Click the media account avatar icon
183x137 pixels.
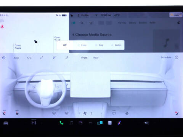pyautogui.click(x=178, y=23)
